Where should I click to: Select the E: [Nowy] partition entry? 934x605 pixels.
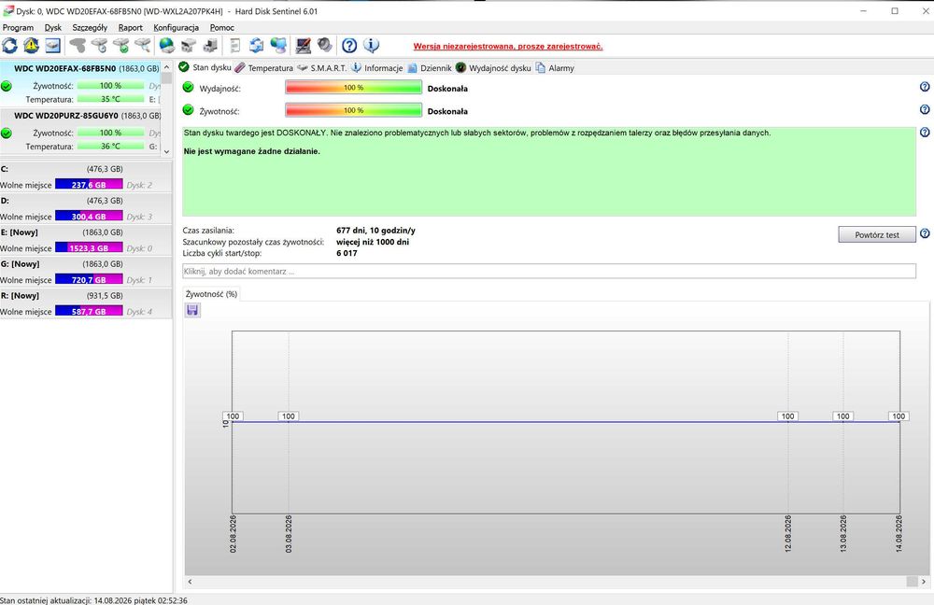86,240
